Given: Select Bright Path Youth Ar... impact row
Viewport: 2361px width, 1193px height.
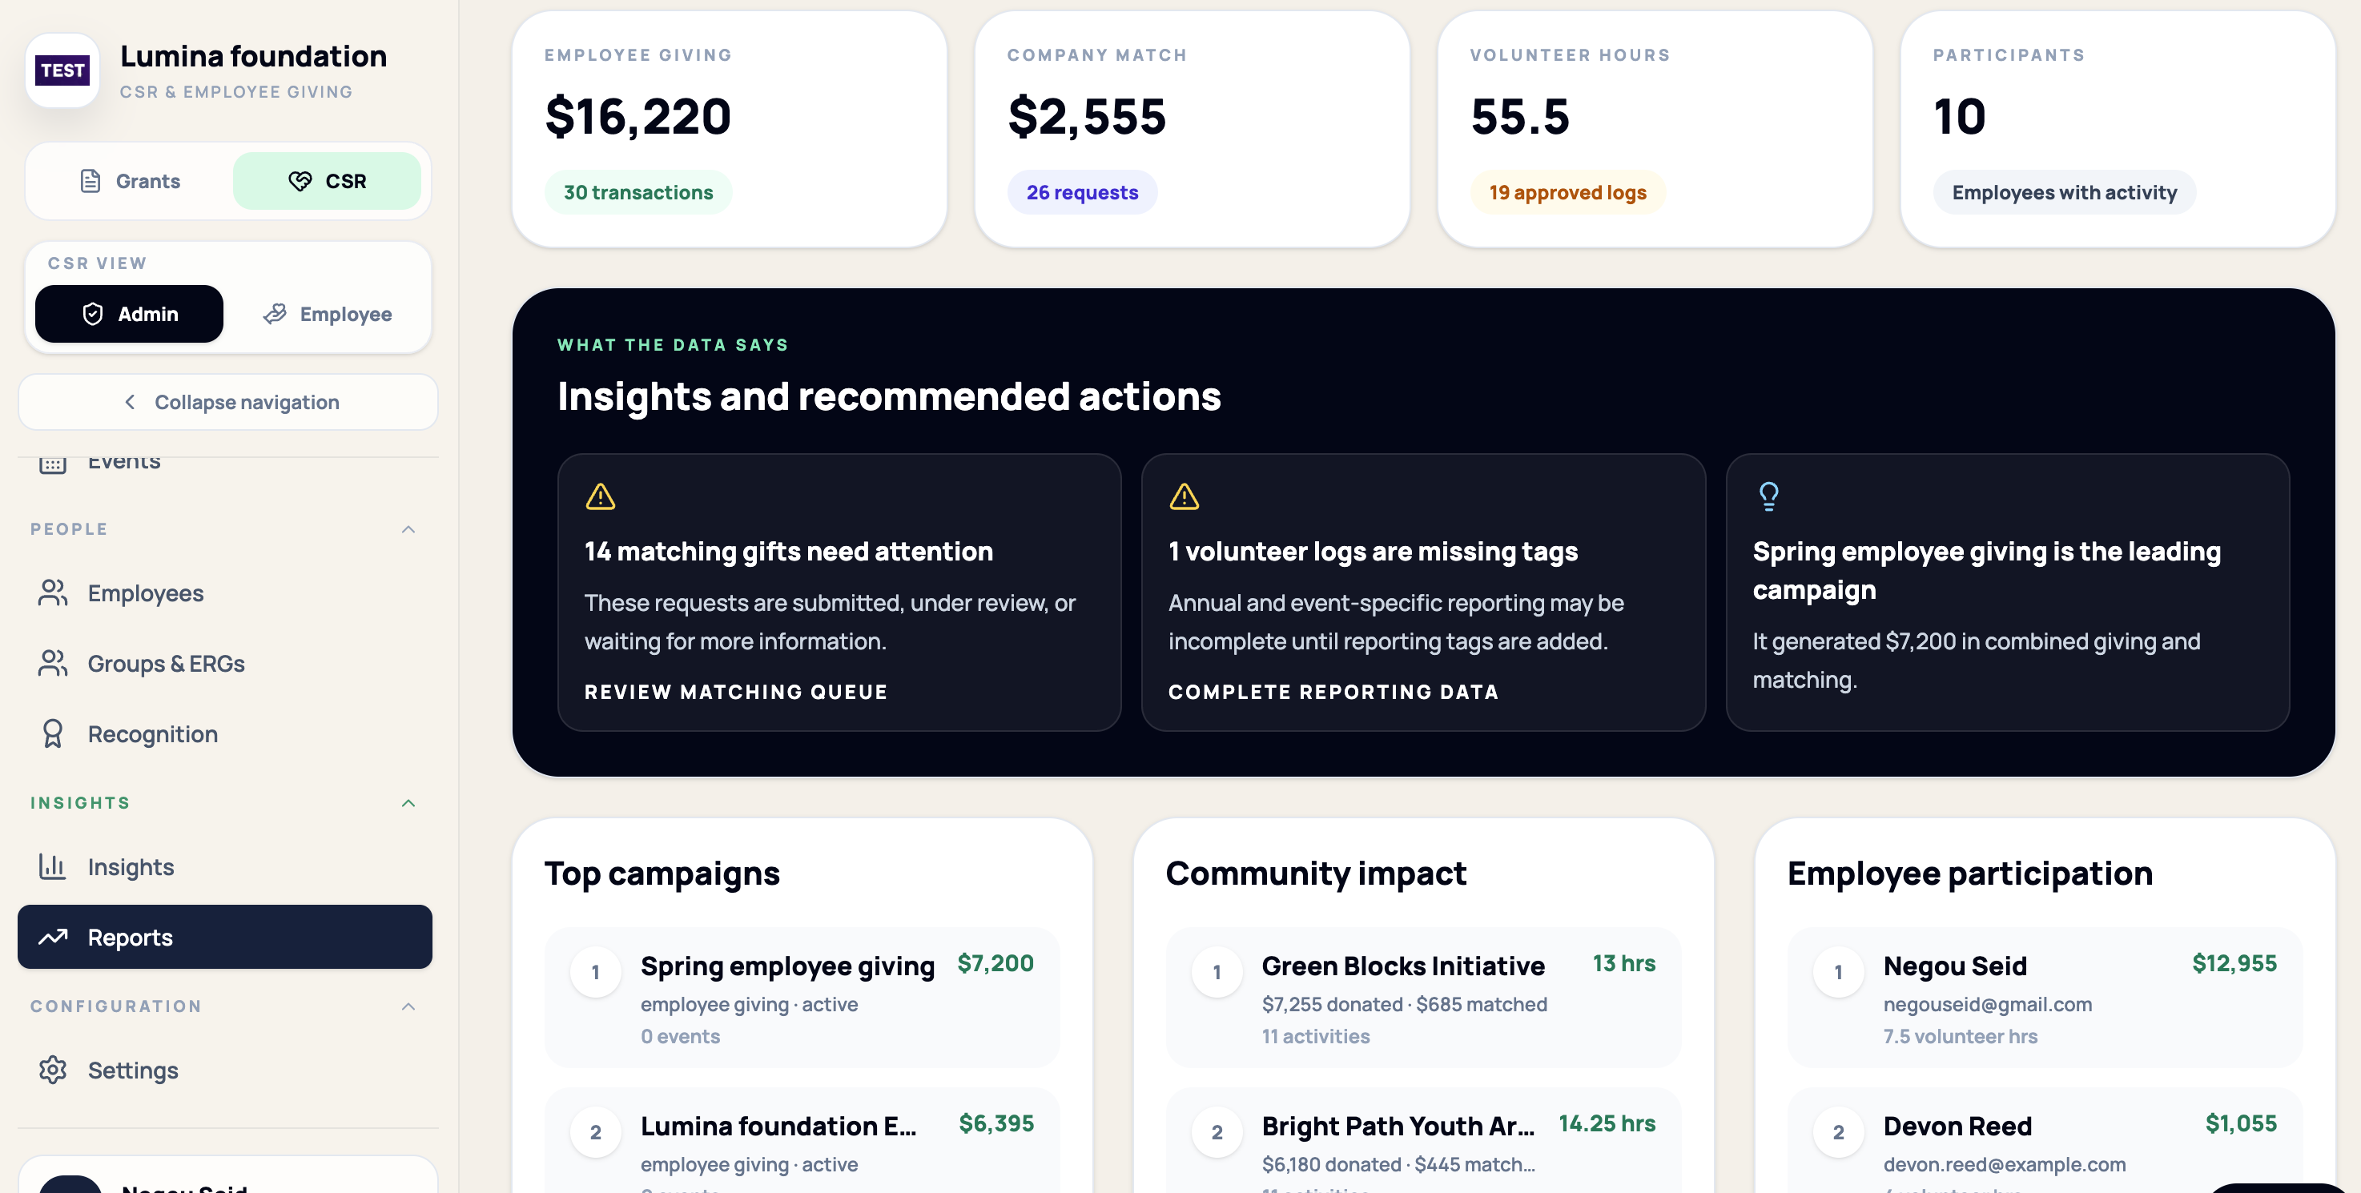Looking at the screenshot, I should coord(1423,1141).
